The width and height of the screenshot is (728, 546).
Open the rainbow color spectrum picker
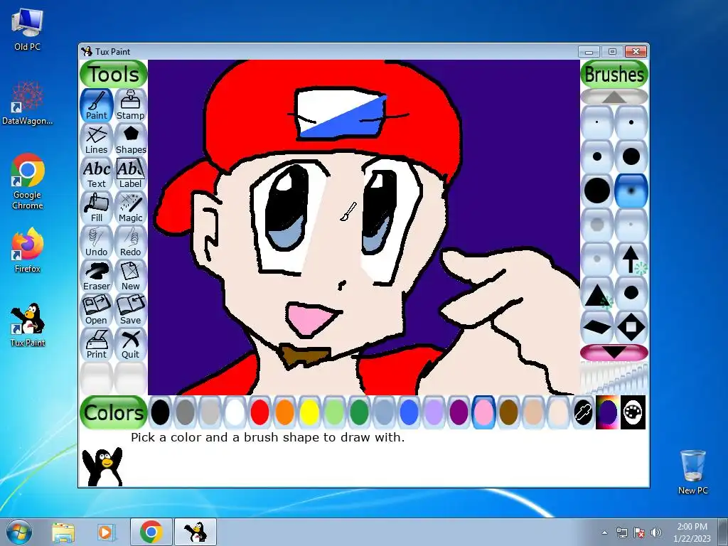608,412
